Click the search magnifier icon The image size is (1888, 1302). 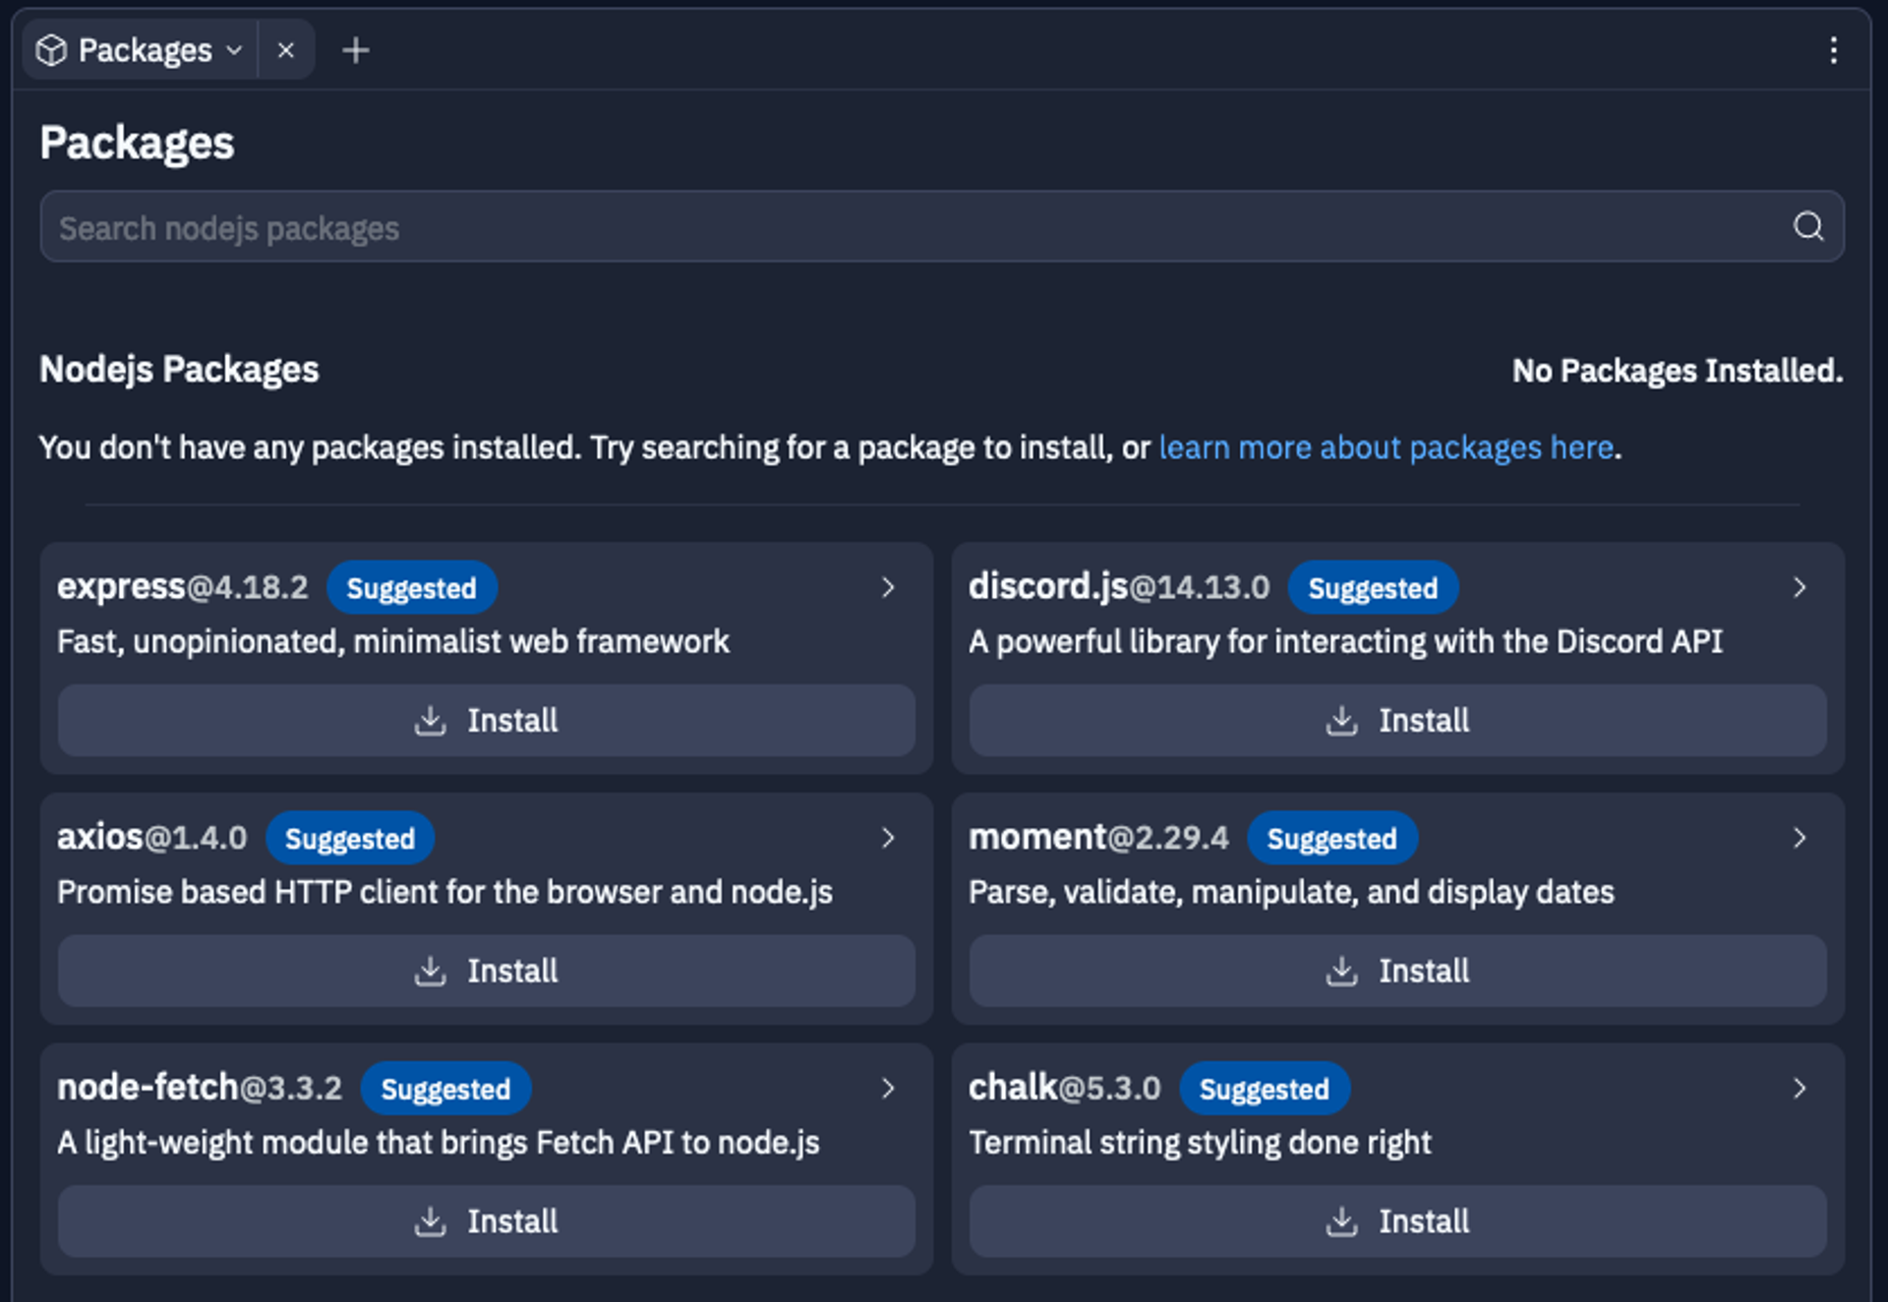point(1807,227)
